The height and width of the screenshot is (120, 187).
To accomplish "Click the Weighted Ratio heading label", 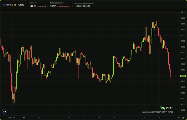I will 56,3.
